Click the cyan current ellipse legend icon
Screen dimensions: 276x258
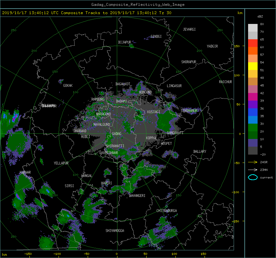[x=253, y=177]
